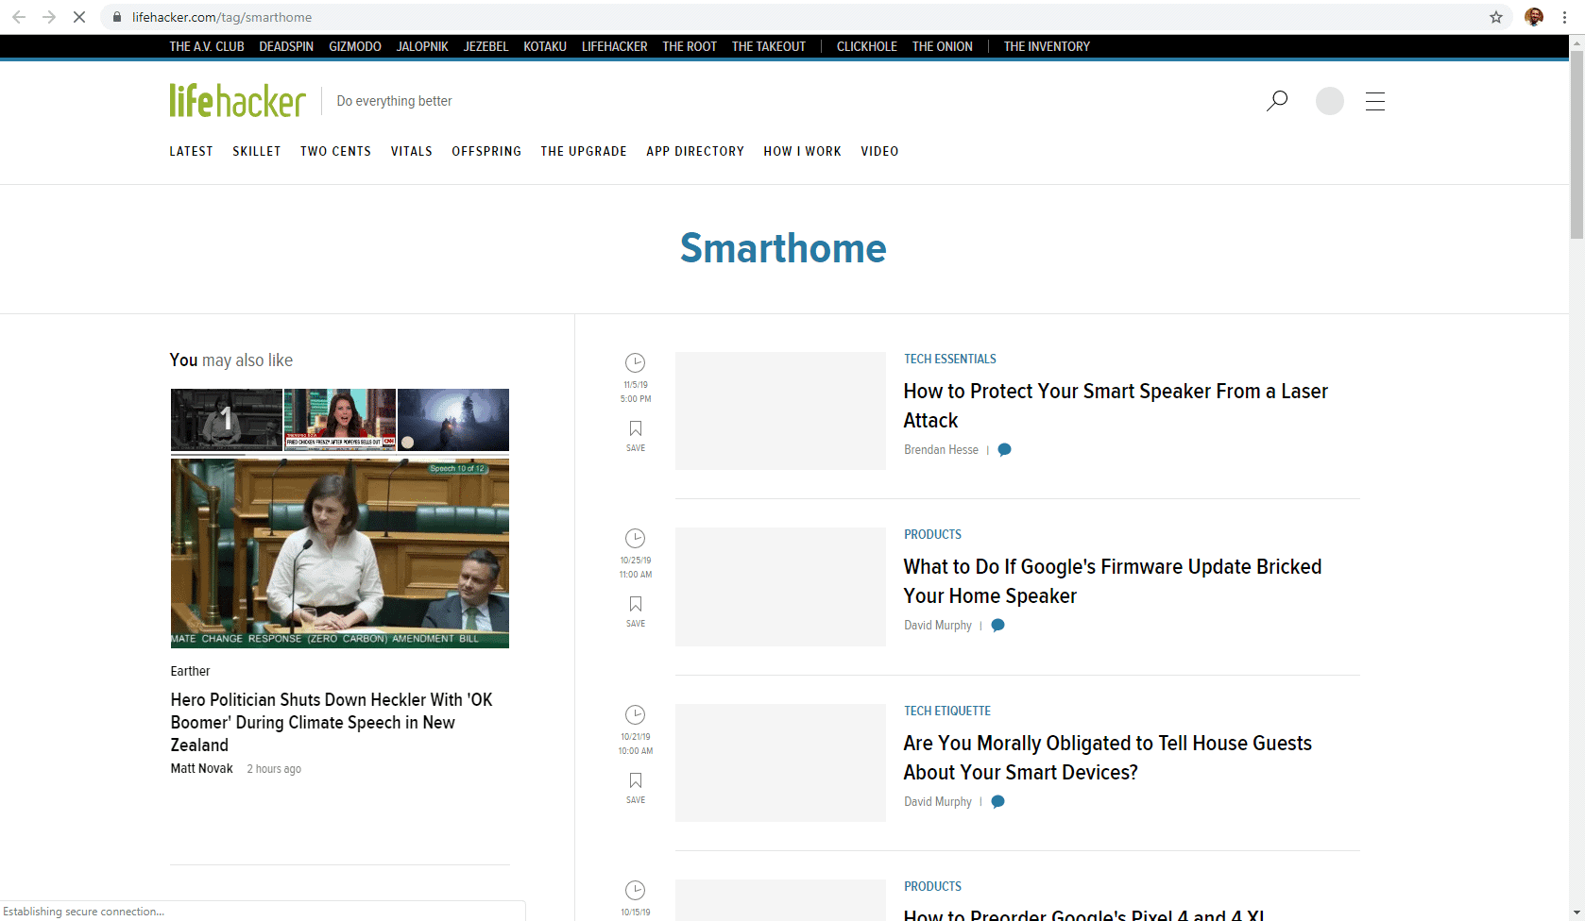Click clock icon for 10/21/19 article
This screenshot has height=921, width=1585.
point(636,714)
